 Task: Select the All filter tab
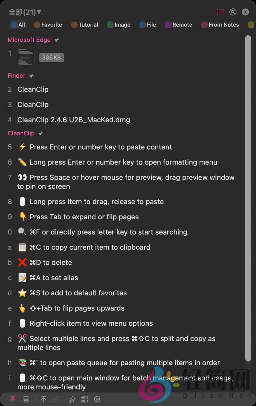18,25
